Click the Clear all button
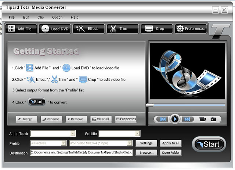 point(101,119)
